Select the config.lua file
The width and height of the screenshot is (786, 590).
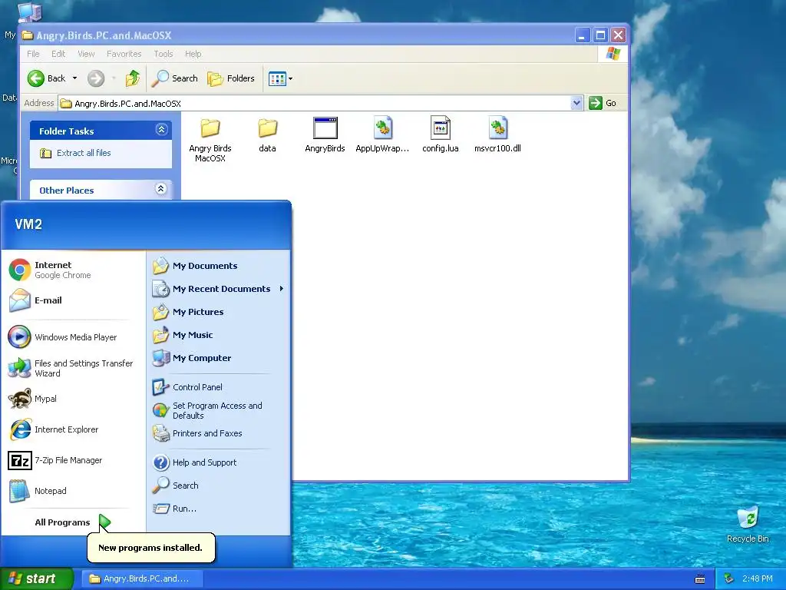tap(440, 134)
